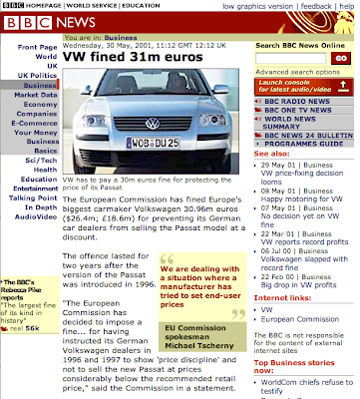Open UK Politics section
This screenshot has height=399, width=360.
pyautogui.click(x=37, y=76)
